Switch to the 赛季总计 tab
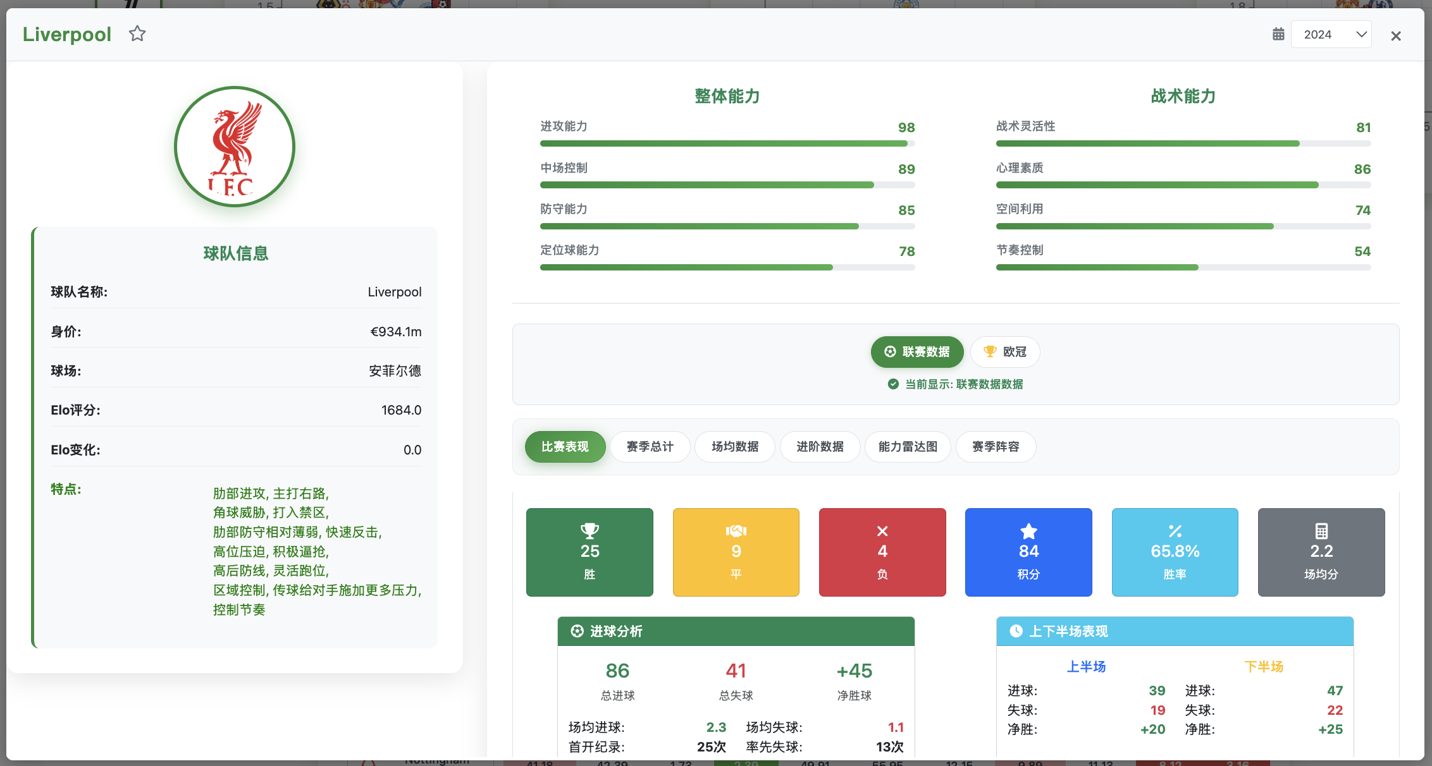Viewport: 1432px width, 766px height. pos(650,447)
